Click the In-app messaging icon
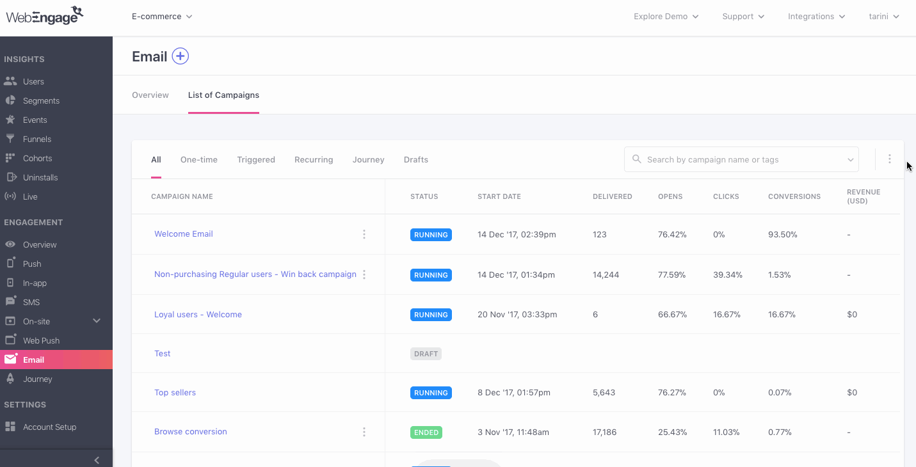The image size is (916, 467). [x=10, y=283]
